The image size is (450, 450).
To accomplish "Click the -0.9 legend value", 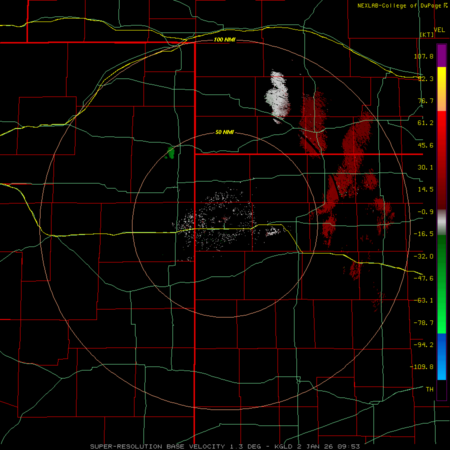I will 425,212.
